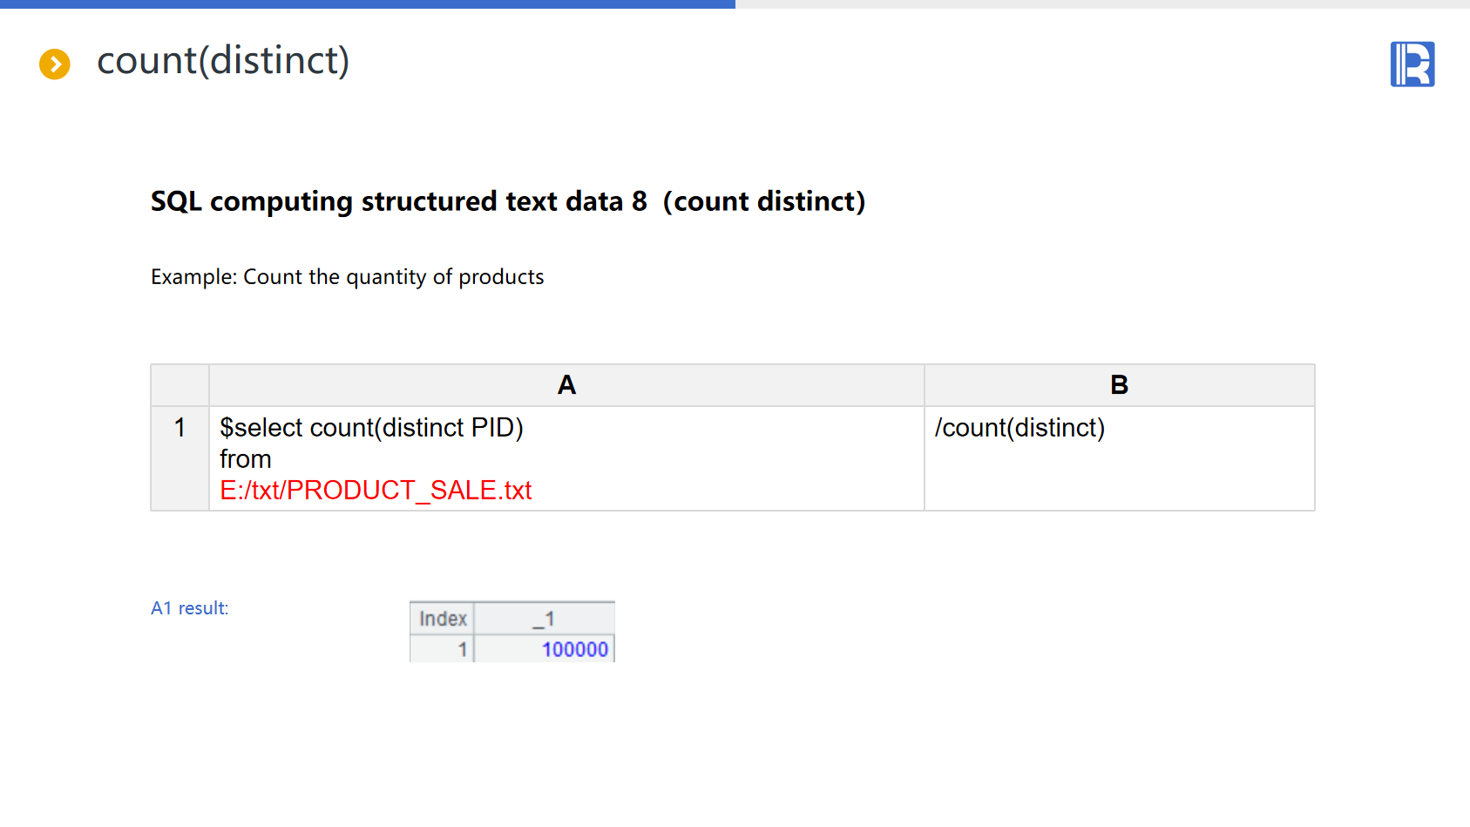Select the result value 100000

point(574,649)
